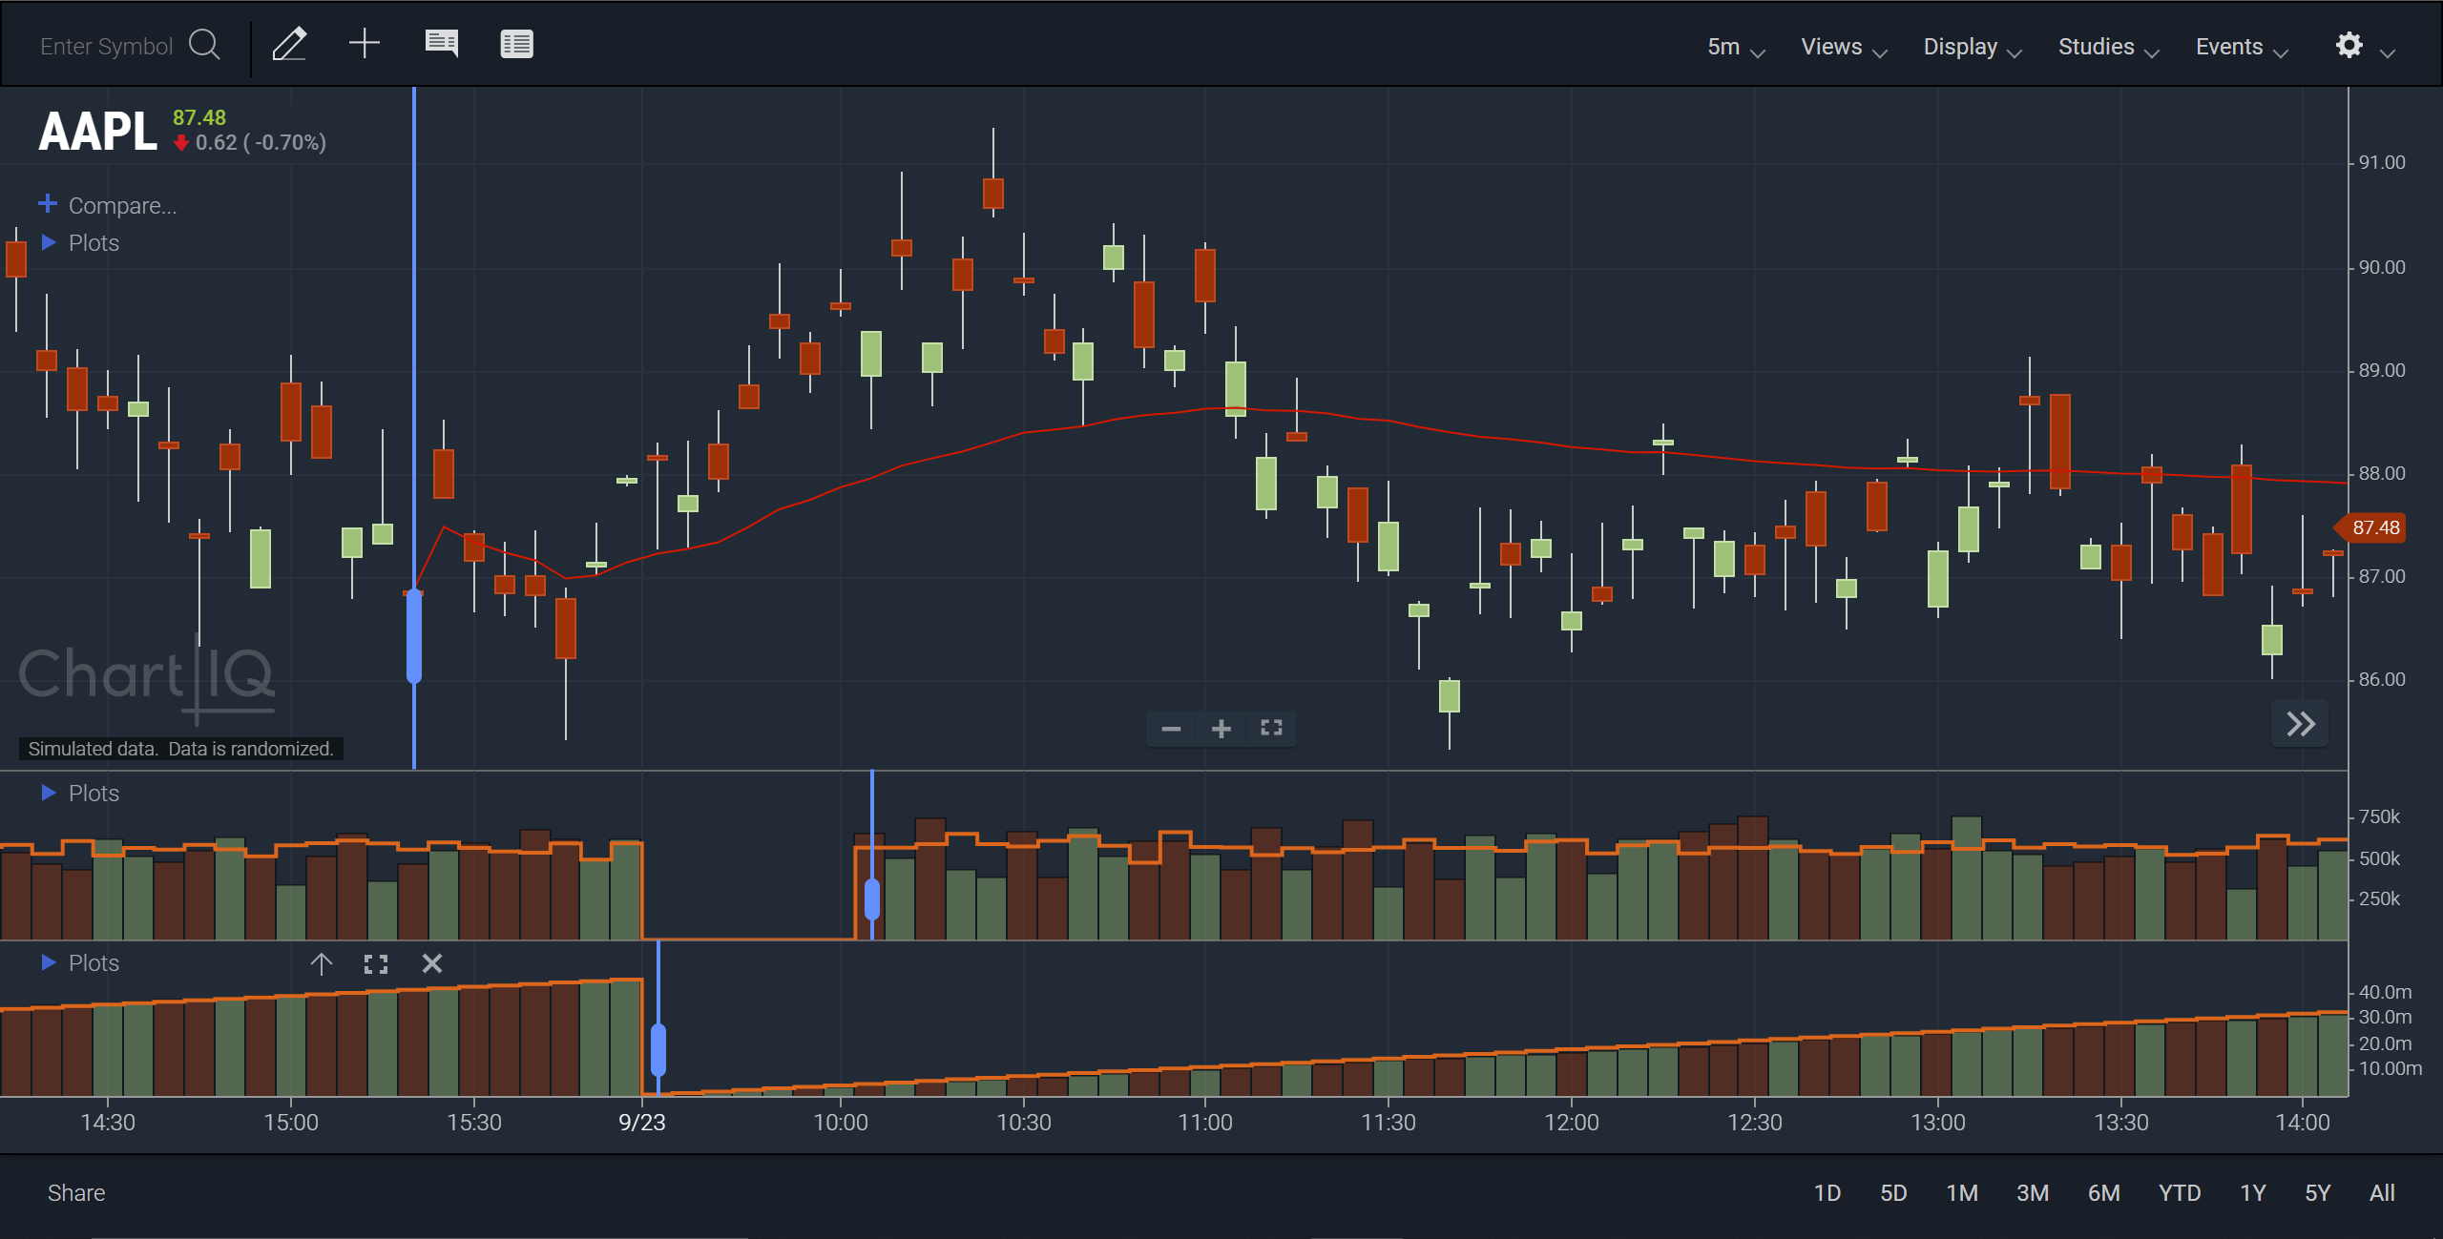Screen dimensions: 2443x1239
Task: Zoom out with the minus icon
Action: click(1171, 729)
